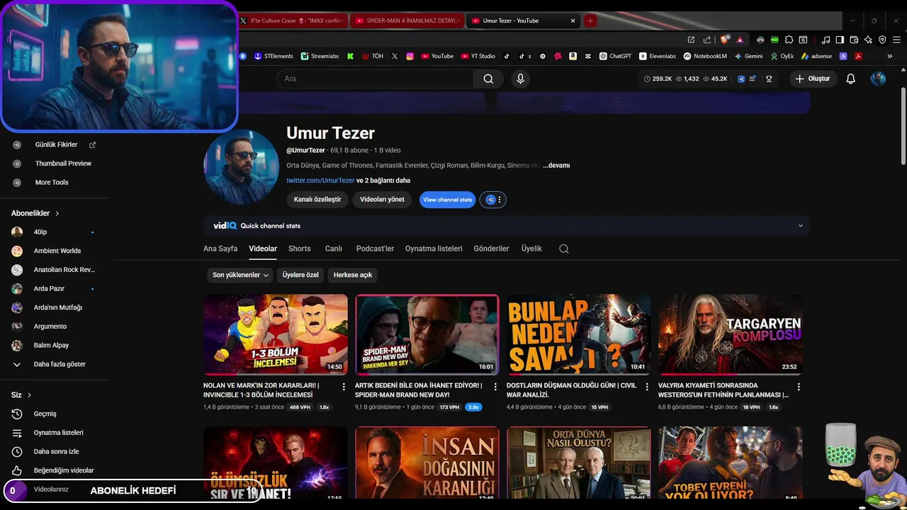
Task: Click the Videoları yönet button
Action: click(x=382, y=200)
